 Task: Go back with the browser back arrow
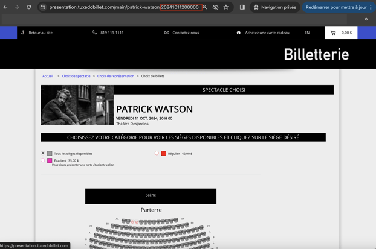pos(5,7)
